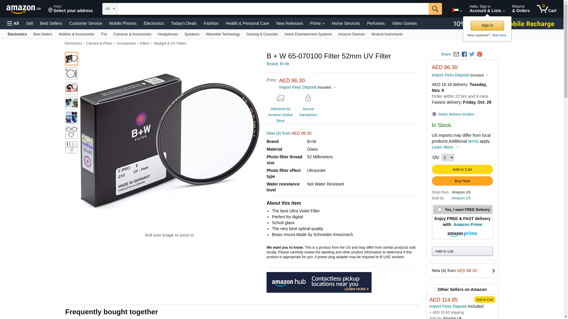
Task: Open the UAE flag language selector
Action: [x=457, y=10]
